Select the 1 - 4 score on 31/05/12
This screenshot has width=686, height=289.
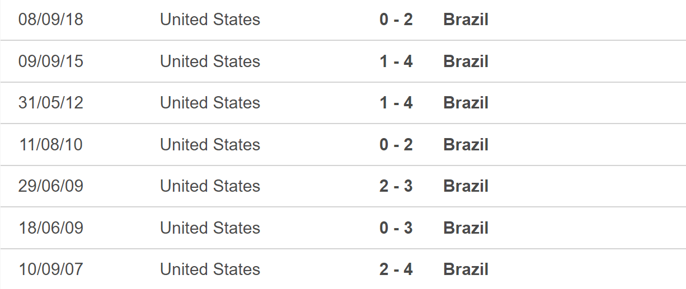click(396, 103)
